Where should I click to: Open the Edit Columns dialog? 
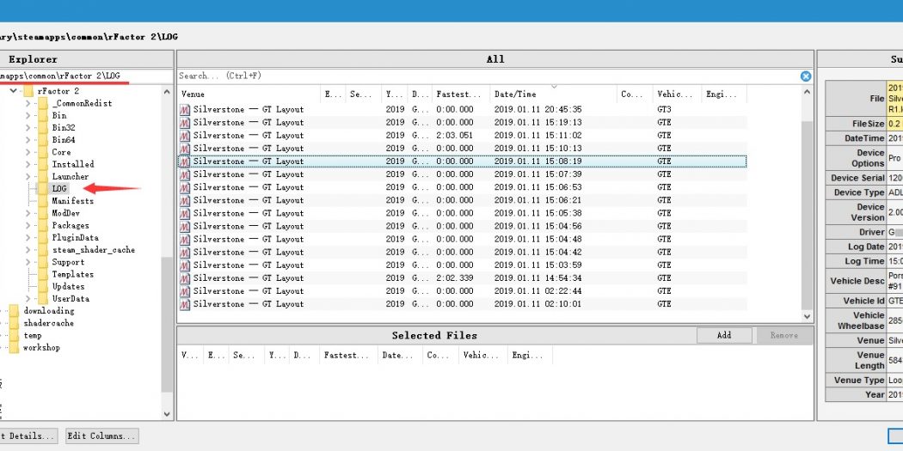(102, 436)
